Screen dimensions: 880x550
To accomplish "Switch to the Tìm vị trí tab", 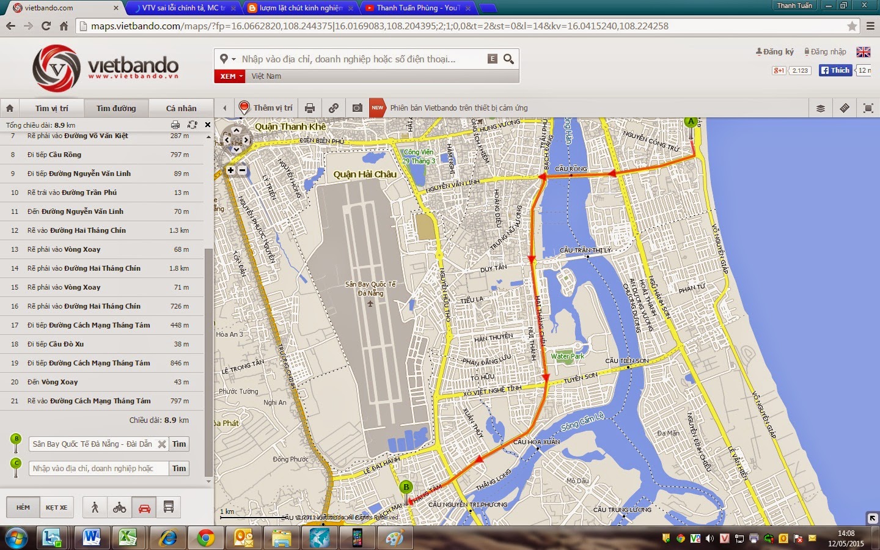I will (51, 108).
